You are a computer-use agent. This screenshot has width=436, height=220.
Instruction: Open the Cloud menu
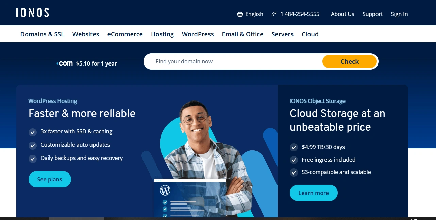[310, 34]
